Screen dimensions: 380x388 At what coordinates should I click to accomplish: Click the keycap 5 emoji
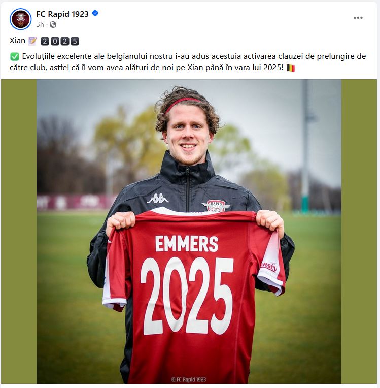coord(75,41)
